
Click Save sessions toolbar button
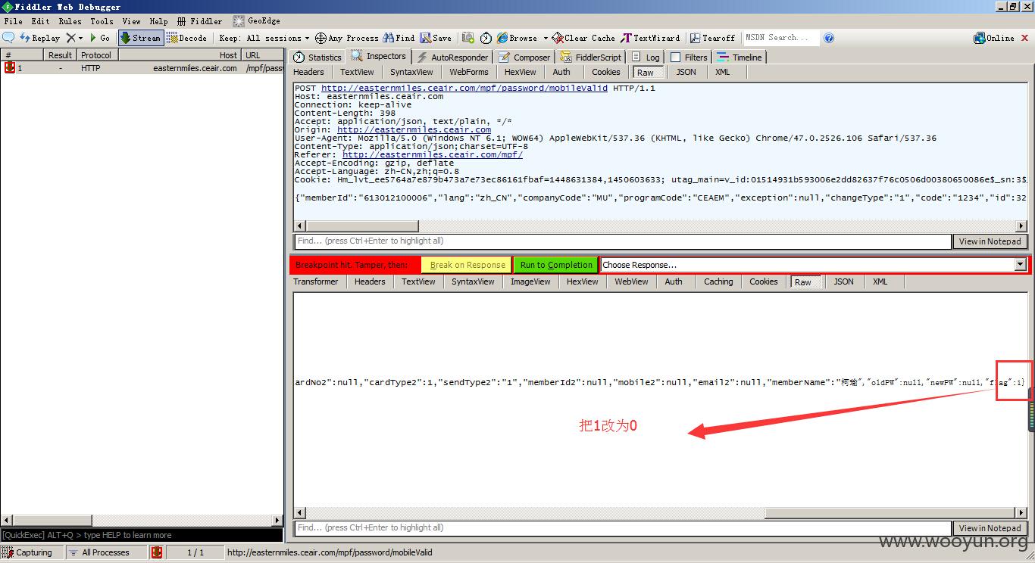(436, 38)
